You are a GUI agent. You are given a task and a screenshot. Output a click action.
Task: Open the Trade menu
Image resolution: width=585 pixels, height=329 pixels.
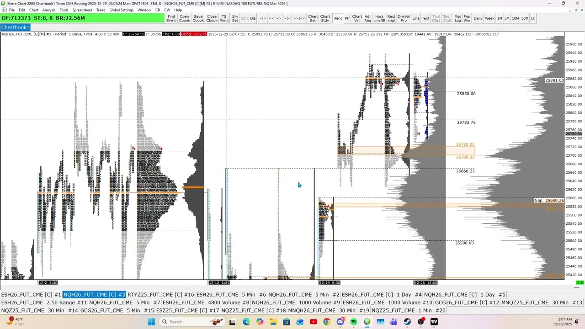pyautogui.click(x=101, y=10)
